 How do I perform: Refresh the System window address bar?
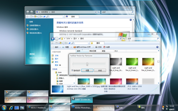coord(98,12)
